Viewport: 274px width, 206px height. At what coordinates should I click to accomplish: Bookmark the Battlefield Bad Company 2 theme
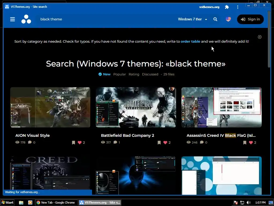coord(159,143)
